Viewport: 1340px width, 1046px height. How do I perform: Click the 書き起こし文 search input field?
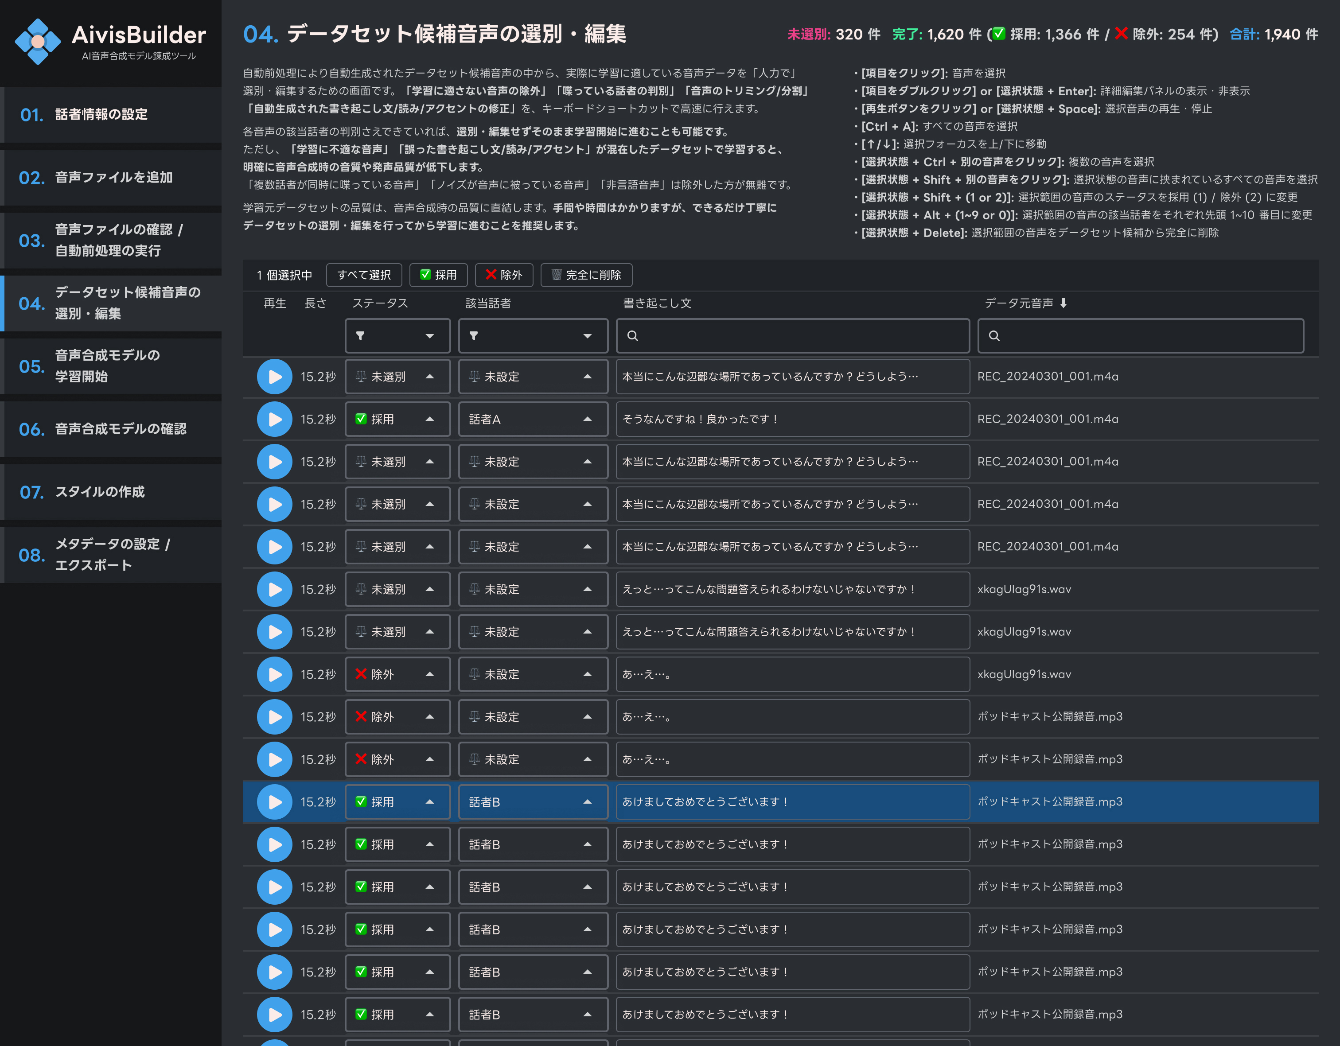pos(791,335)
